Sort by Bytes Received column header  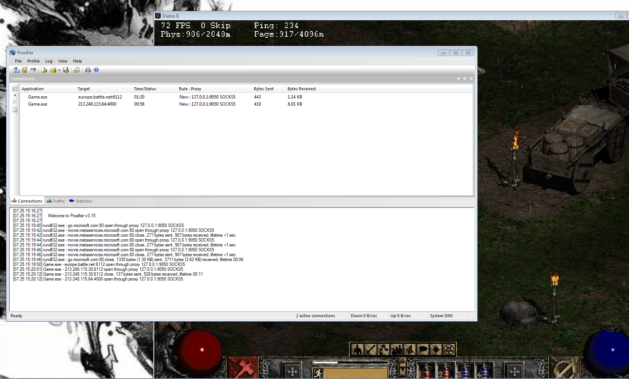[302, 89]
